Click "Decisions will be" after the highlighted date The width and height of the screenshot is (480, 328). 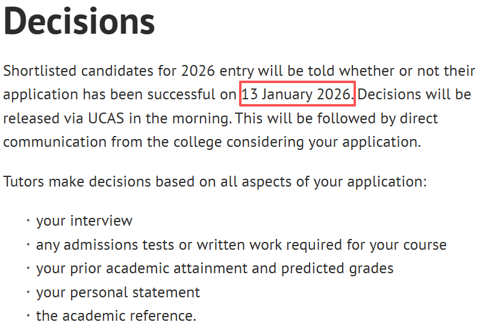(x=414, y=94)
